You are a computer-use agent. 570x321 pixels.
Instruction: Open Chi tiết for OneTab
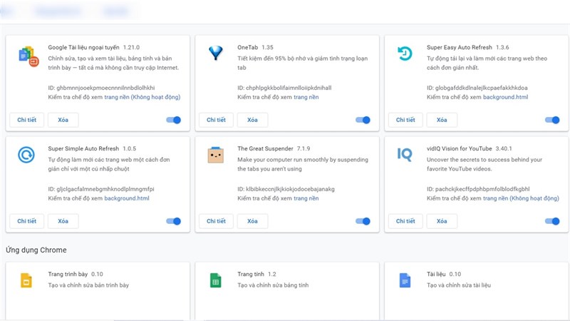[x=217, y=120]
